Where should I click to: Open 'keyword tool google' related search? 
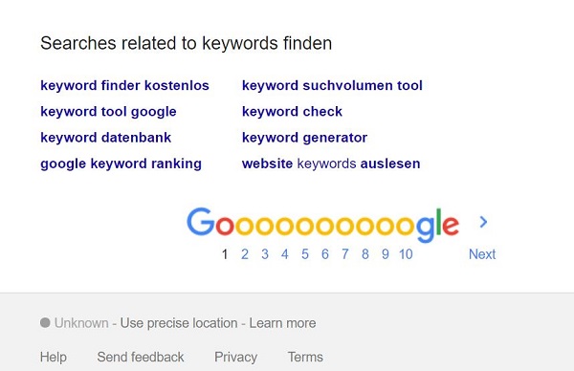[108, 112]
